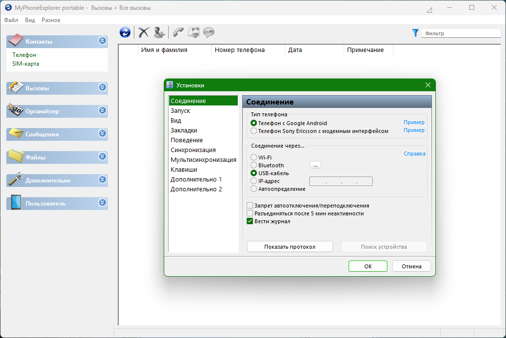Select Закладки settings category
Screen dimensions: 506x338
point(203,130)
